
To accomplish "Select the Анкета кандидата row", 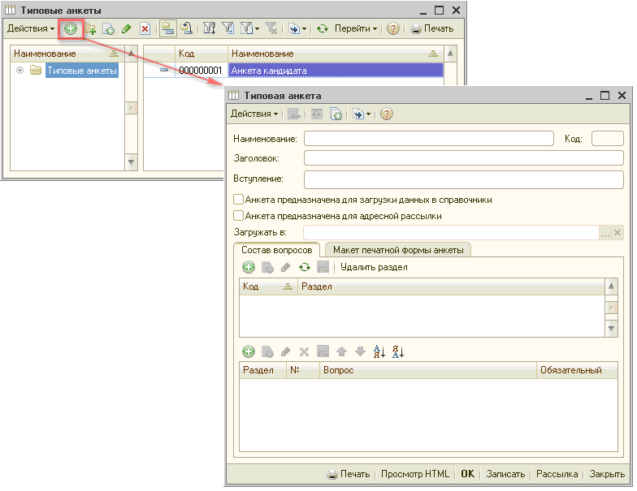I will click(x=336, y=71).
